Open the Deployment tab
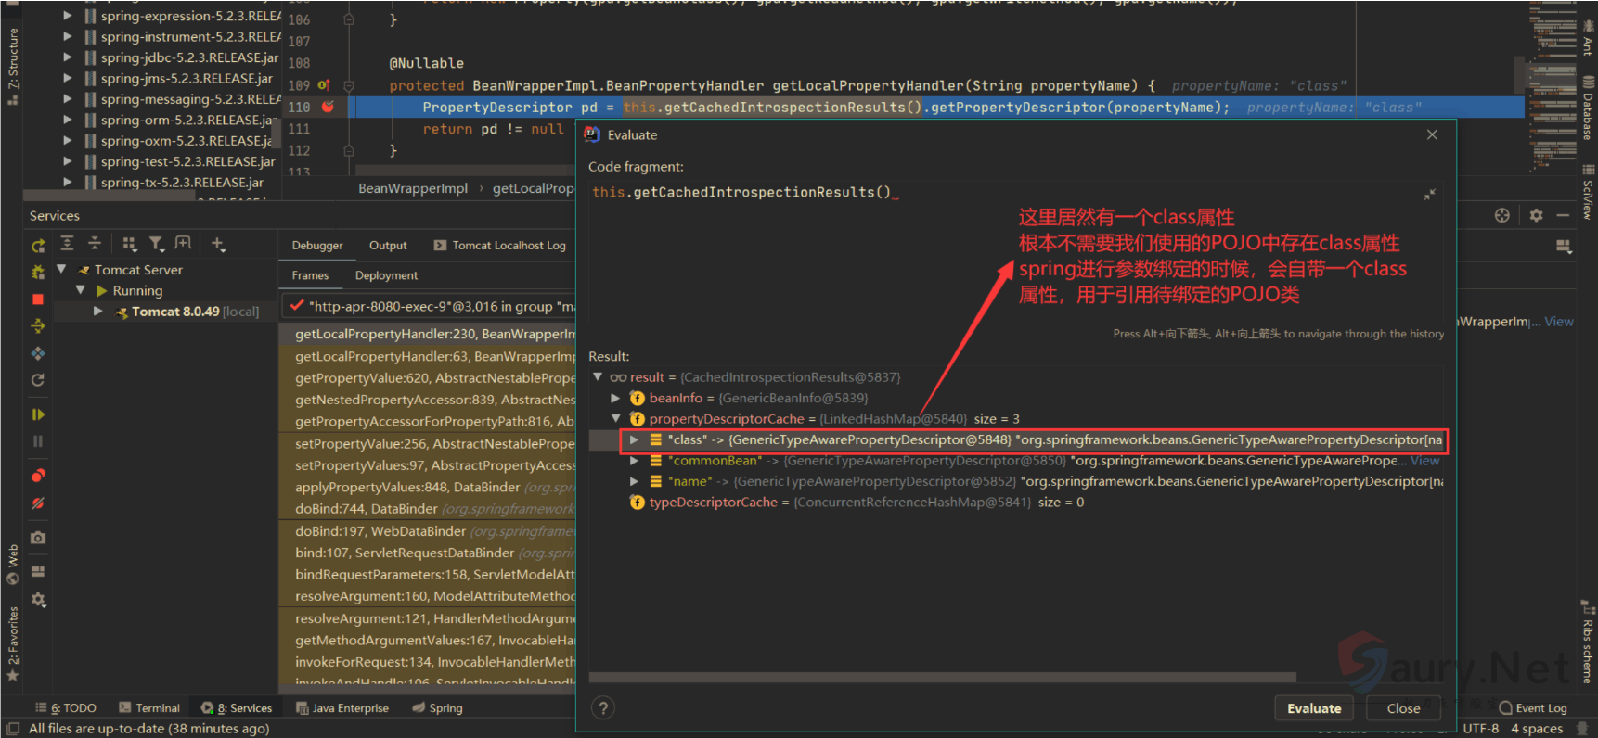The height and width of the screenshot is (738, 1598). click(386, 275)
